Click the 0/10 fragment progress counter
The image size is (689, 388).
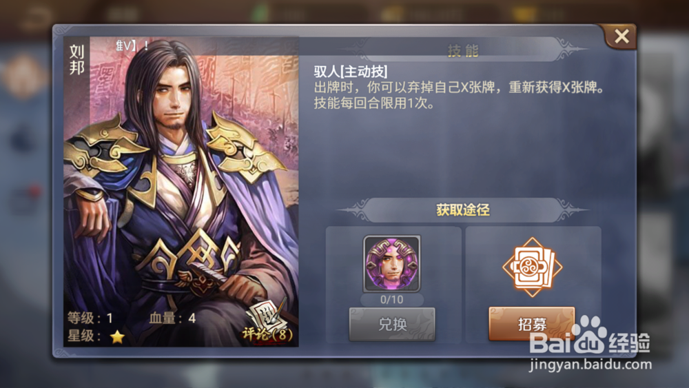point(391,300)
